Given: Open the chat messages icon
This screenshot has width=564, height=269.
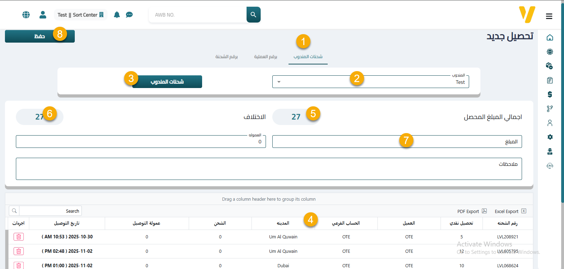Looking at the screenshot, I should coord(129,15).
